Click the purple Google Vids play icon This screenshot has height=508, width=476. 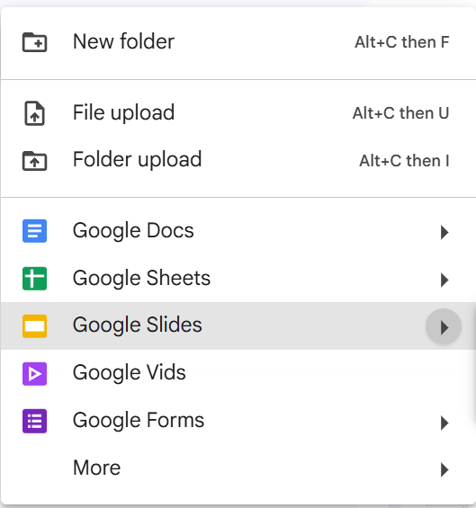(35, 373)
